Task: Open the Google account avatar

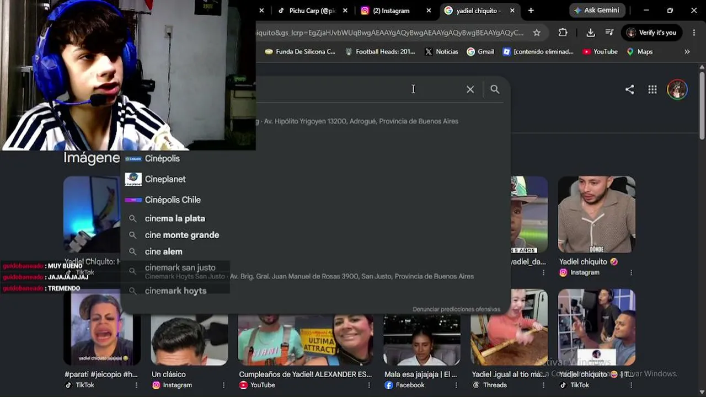Action: coord(677,89)
